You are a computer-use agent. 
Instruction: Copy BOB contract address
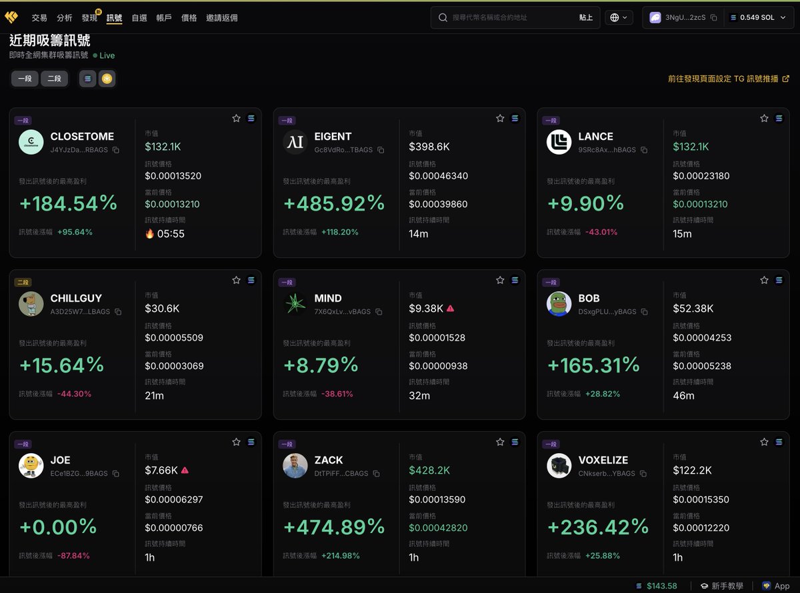pos(645,312)
